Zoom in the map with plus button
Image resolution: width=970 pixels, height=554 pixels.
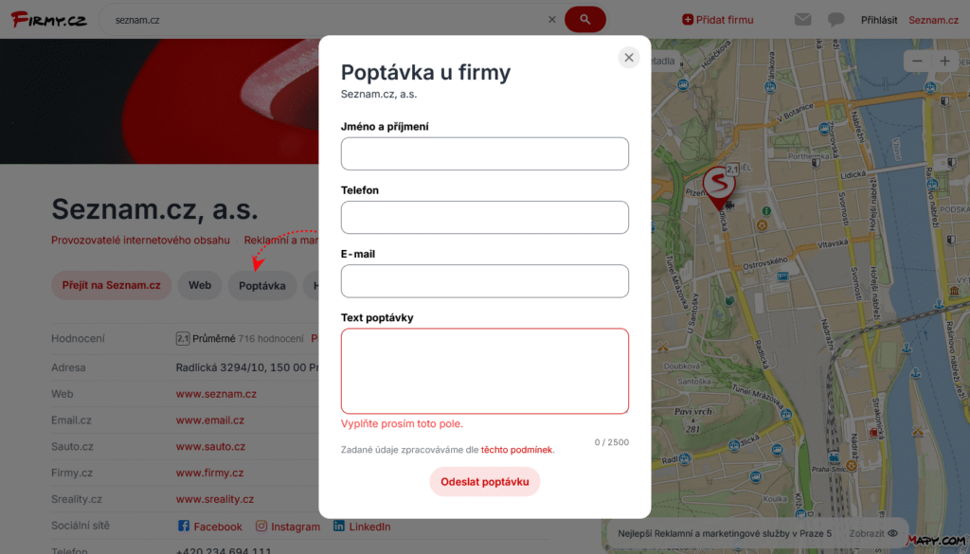944,61
